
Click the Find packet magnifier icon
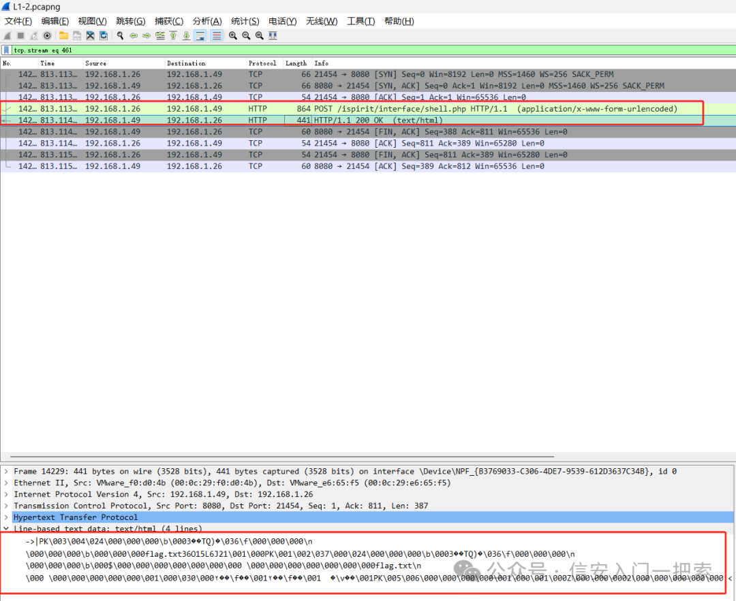pos(120,35)
